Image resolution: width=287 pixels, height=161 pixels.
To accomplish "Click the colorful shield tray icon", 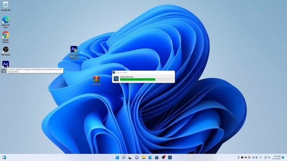I will 257,157.
